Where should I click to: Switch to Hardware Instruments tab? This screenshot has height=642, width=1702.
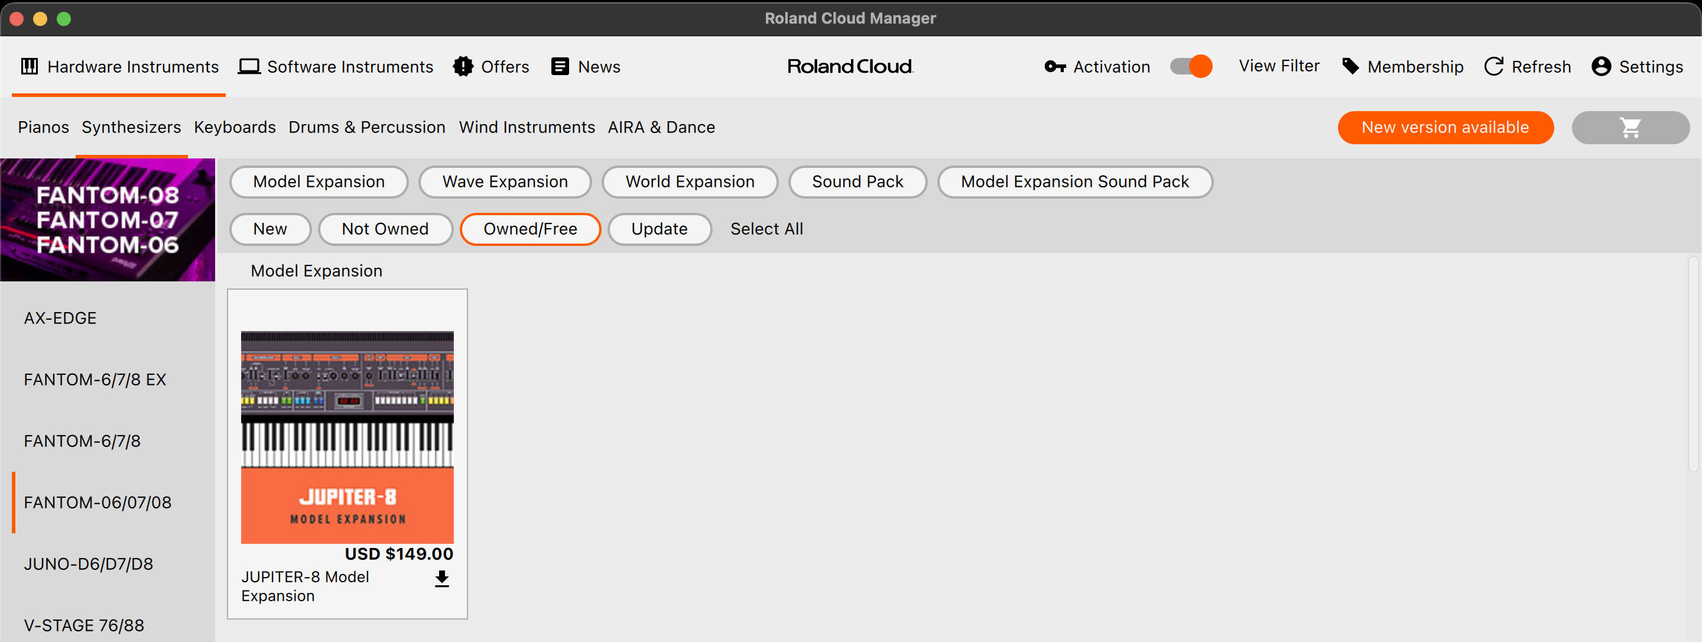[119, 67]
